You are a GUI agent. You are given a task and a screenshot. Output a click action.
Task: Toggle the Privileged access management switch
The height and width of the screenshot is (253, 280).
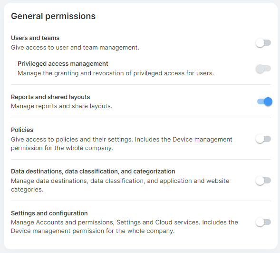[263, 69]
